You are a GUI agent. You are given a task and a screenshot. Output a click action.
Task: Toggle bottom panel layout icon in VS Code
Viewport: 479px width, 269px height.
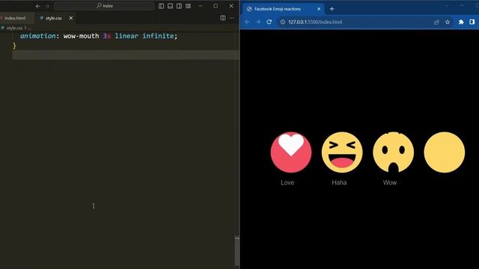(170, 6)
